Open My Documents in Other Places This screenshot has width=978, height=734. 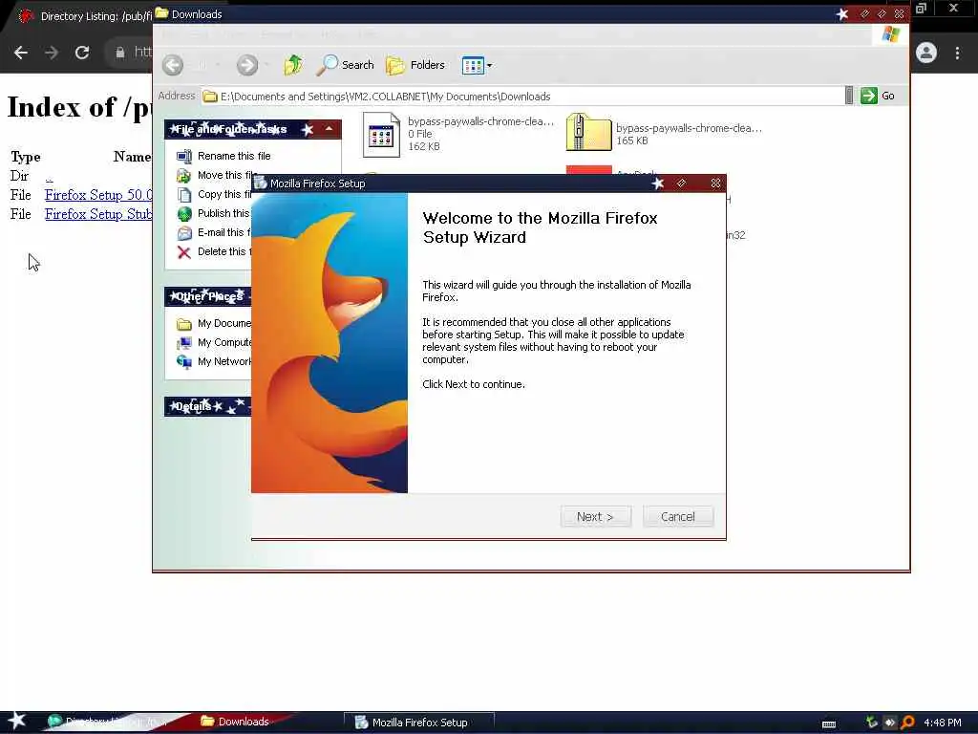click(214, 323)
